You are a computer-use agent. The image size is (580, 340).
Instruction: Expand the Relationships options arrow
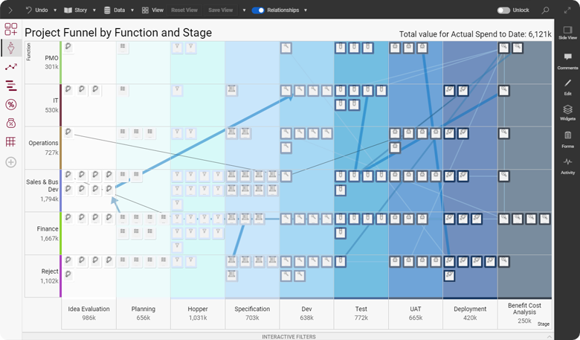point(304,10)
